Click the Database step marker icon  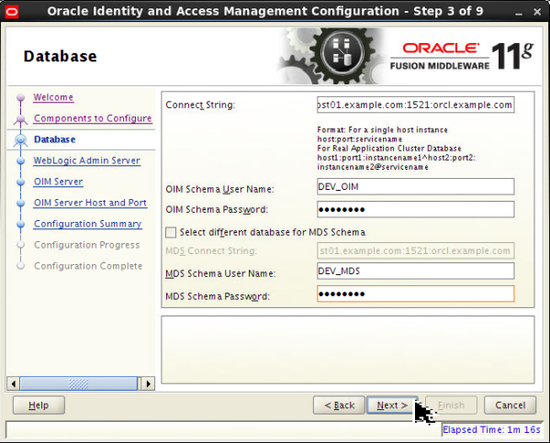pyautogui.click(x=21, y=139)
